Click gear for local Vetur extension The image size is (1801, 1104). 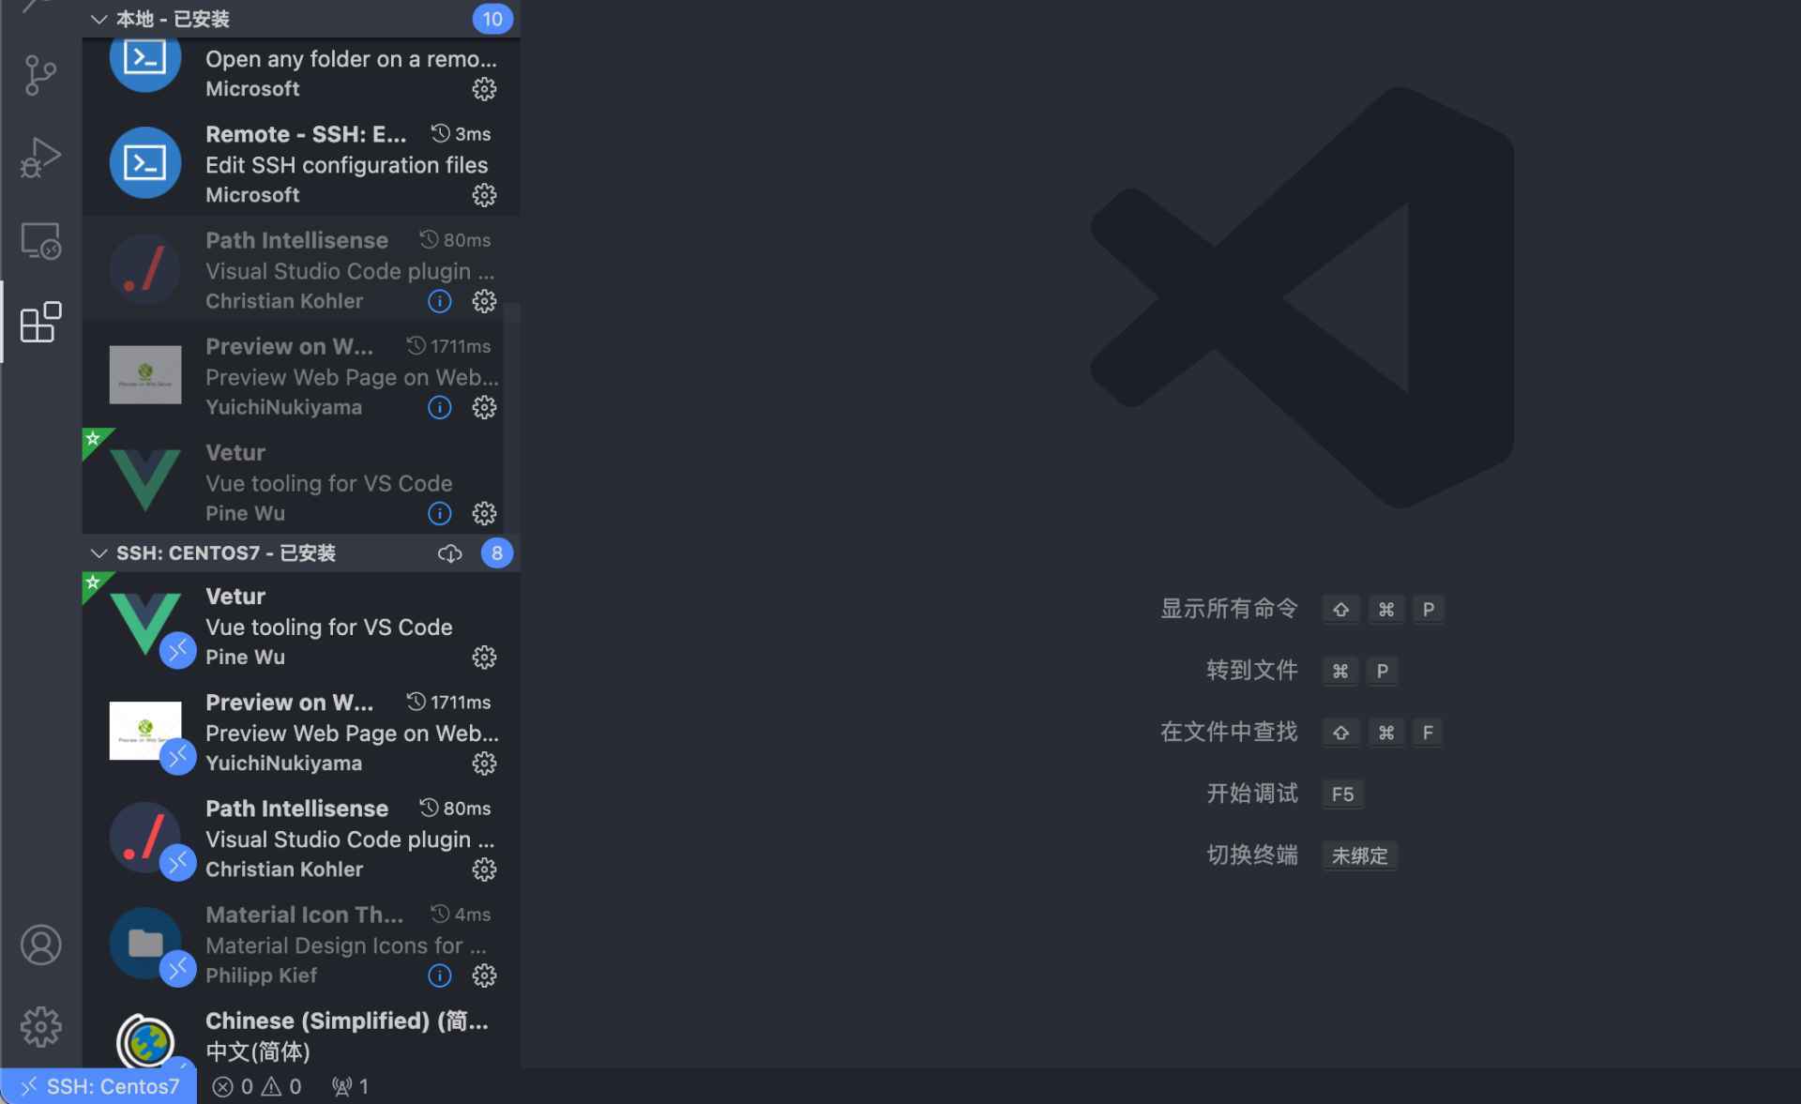click(x=484, y=513)
